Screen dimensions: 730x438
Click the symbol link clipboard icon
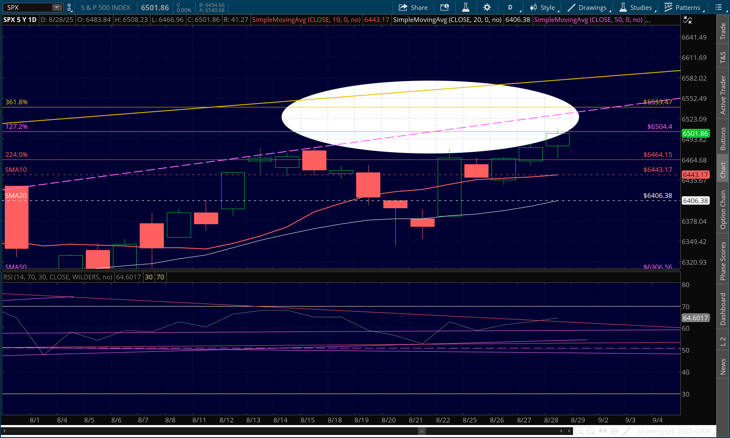click(69, 7)
